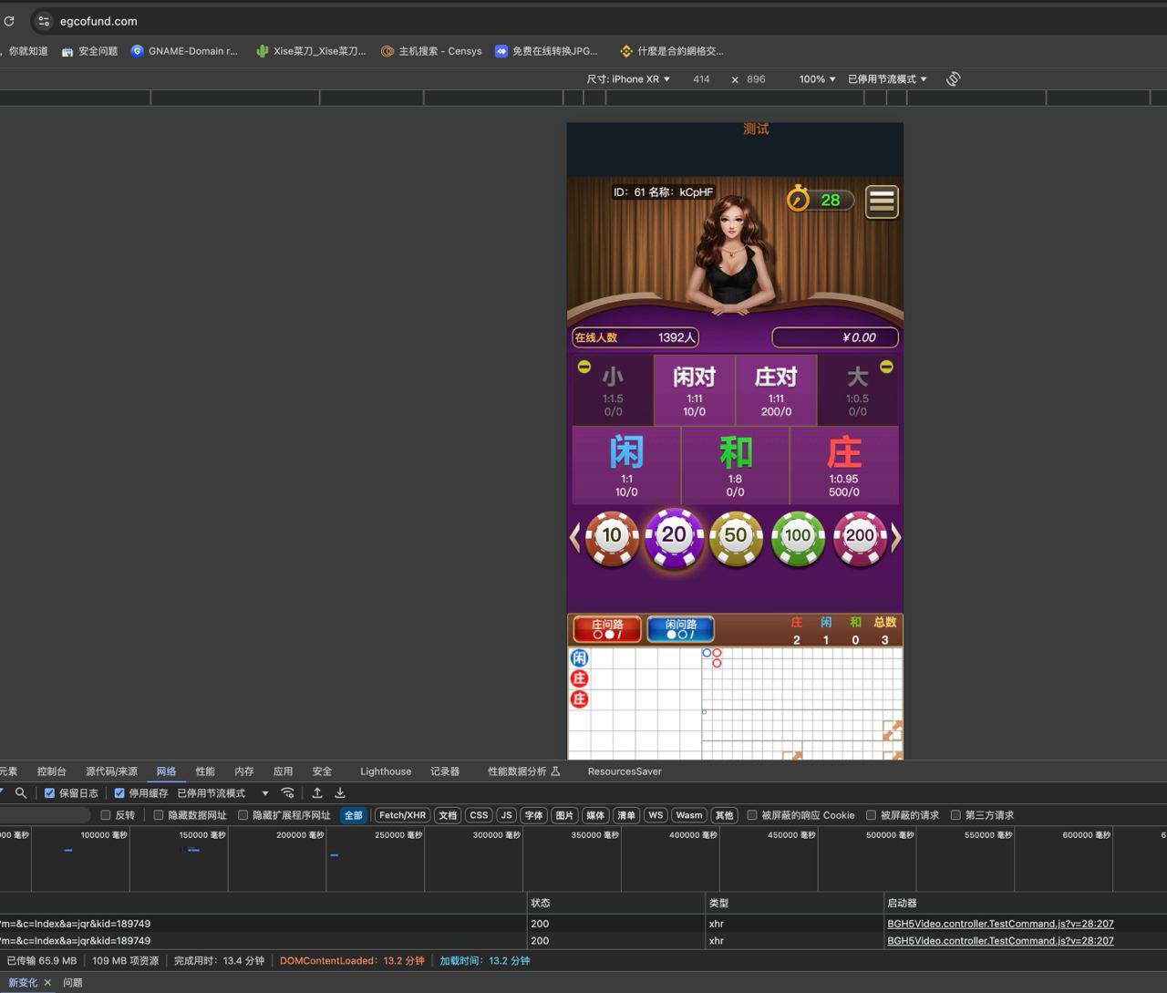1167x993 pixels.
Task: Open the 100% zoom dropdown
Action: coord(817,79)
